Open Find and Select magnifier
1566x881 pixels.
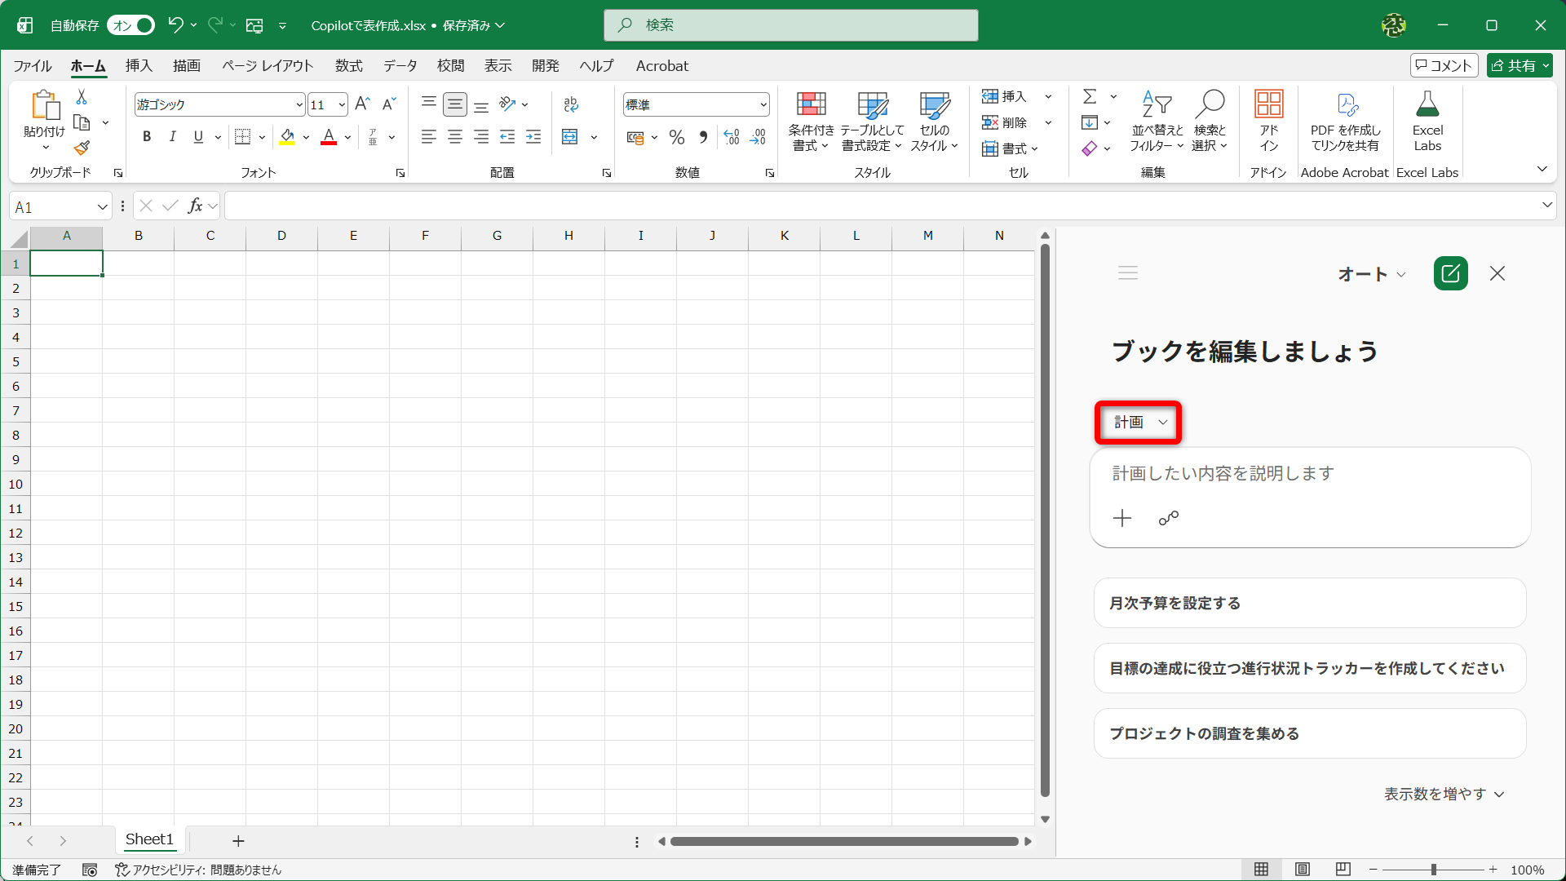pos(1210,121)
